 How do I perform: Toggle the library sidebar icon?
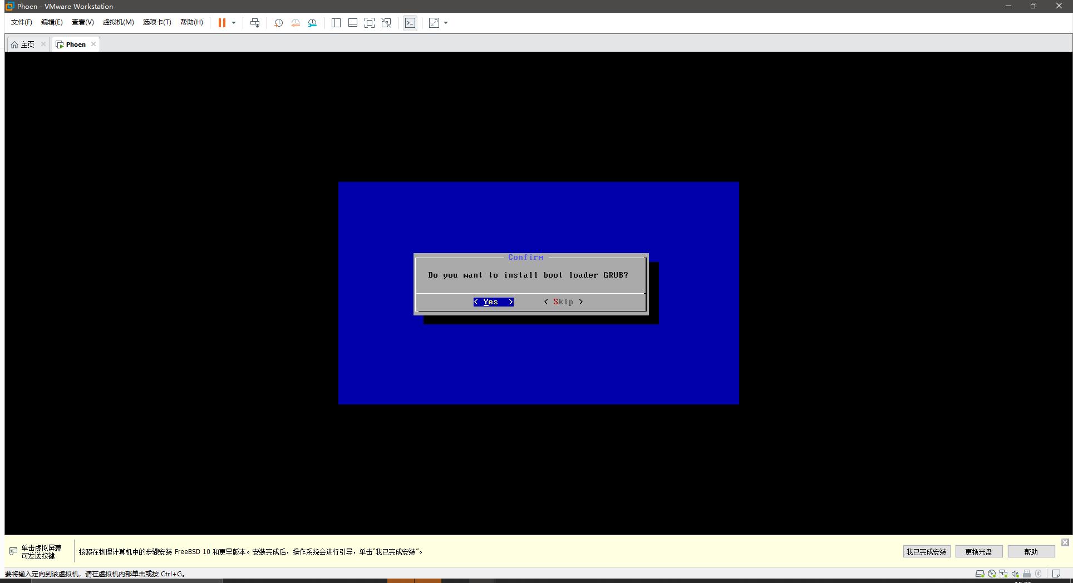coord(336,23)
